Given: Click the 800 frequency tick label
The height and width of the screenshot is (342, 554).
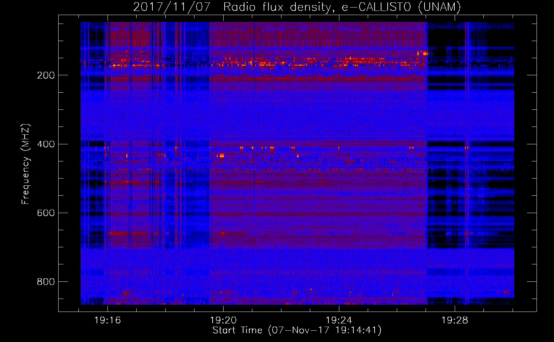Looking at the screenshot, I should point(46,281).
